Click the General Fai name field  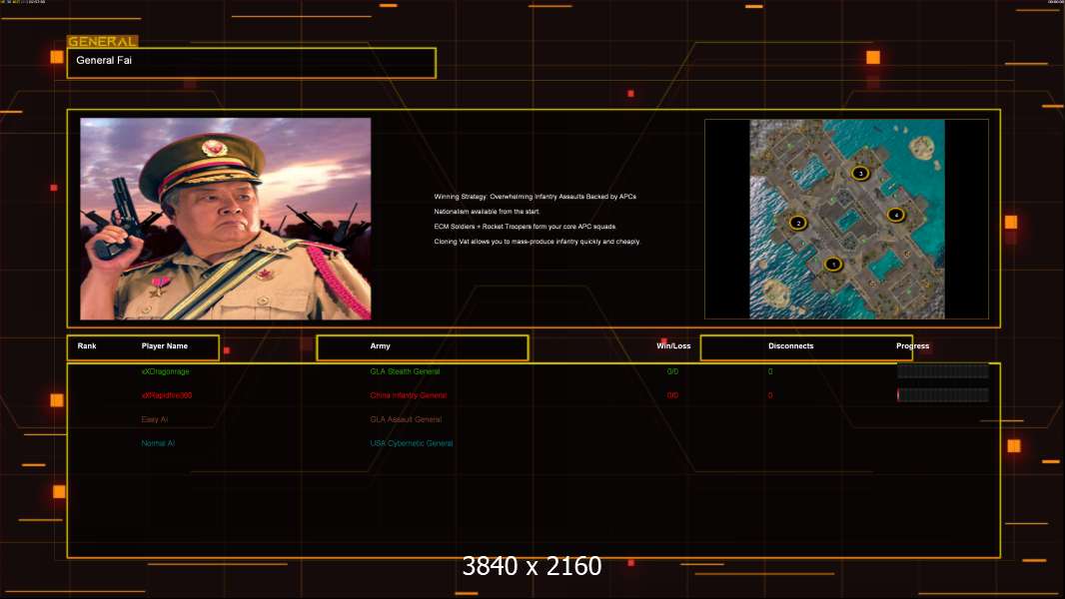pos(251,63)
